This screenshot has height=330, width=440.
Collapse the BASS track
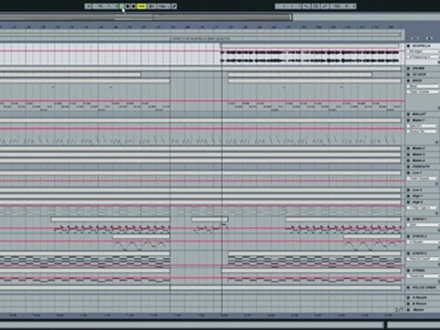pos(408,81)
